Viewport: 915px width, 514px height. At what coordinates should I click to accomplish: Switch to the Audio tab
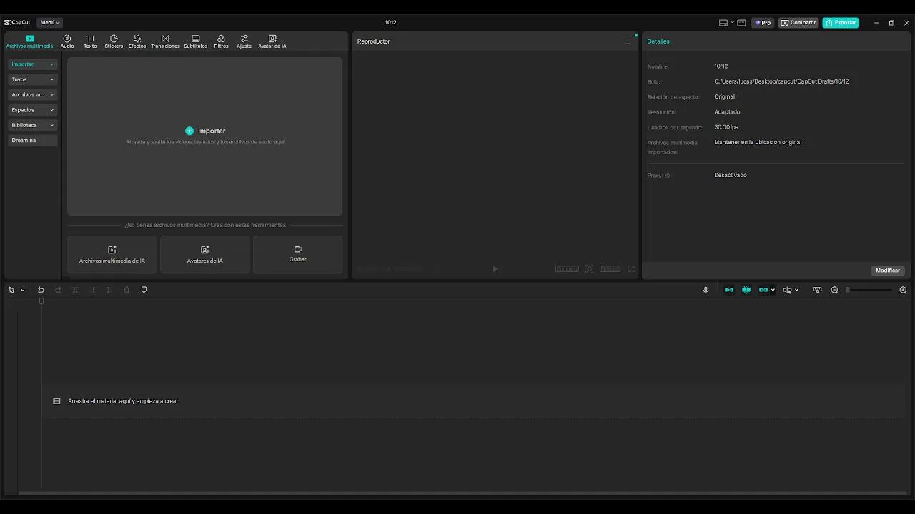pyautogui.click(x=67, y=41)
